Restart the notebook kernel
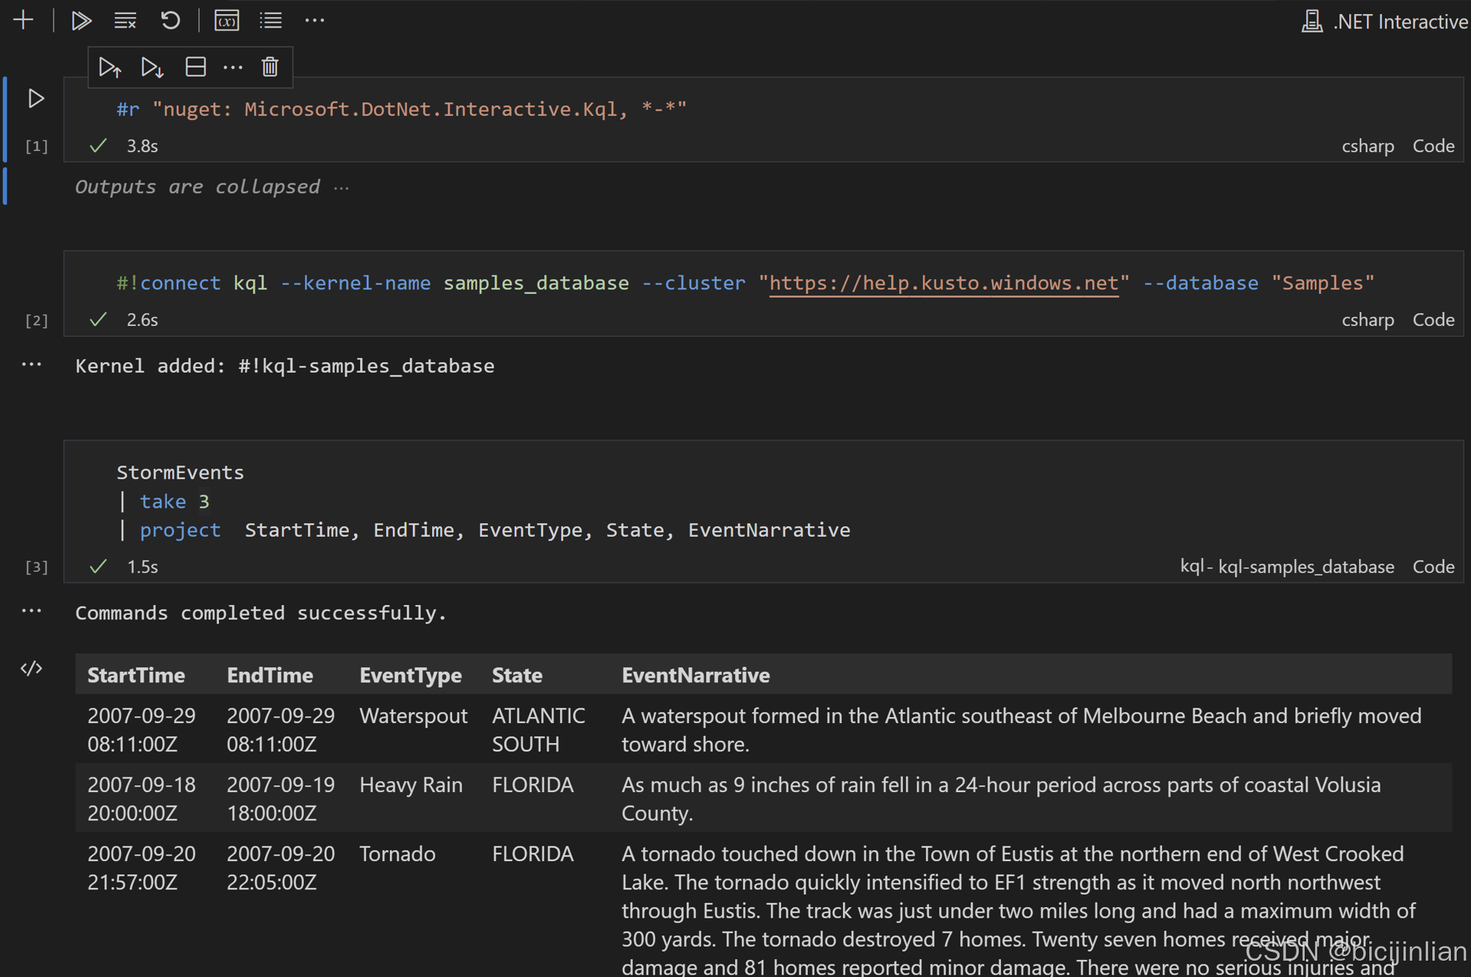This screenshot has height=977, width=1471. coord(170,20)
